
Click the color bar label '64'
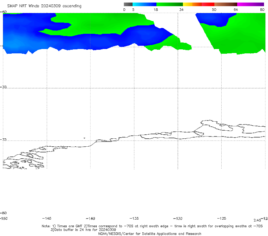pos(236,10)
